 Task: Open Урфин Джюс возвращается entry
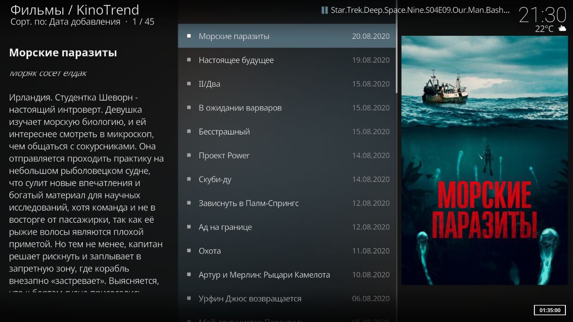286,298
